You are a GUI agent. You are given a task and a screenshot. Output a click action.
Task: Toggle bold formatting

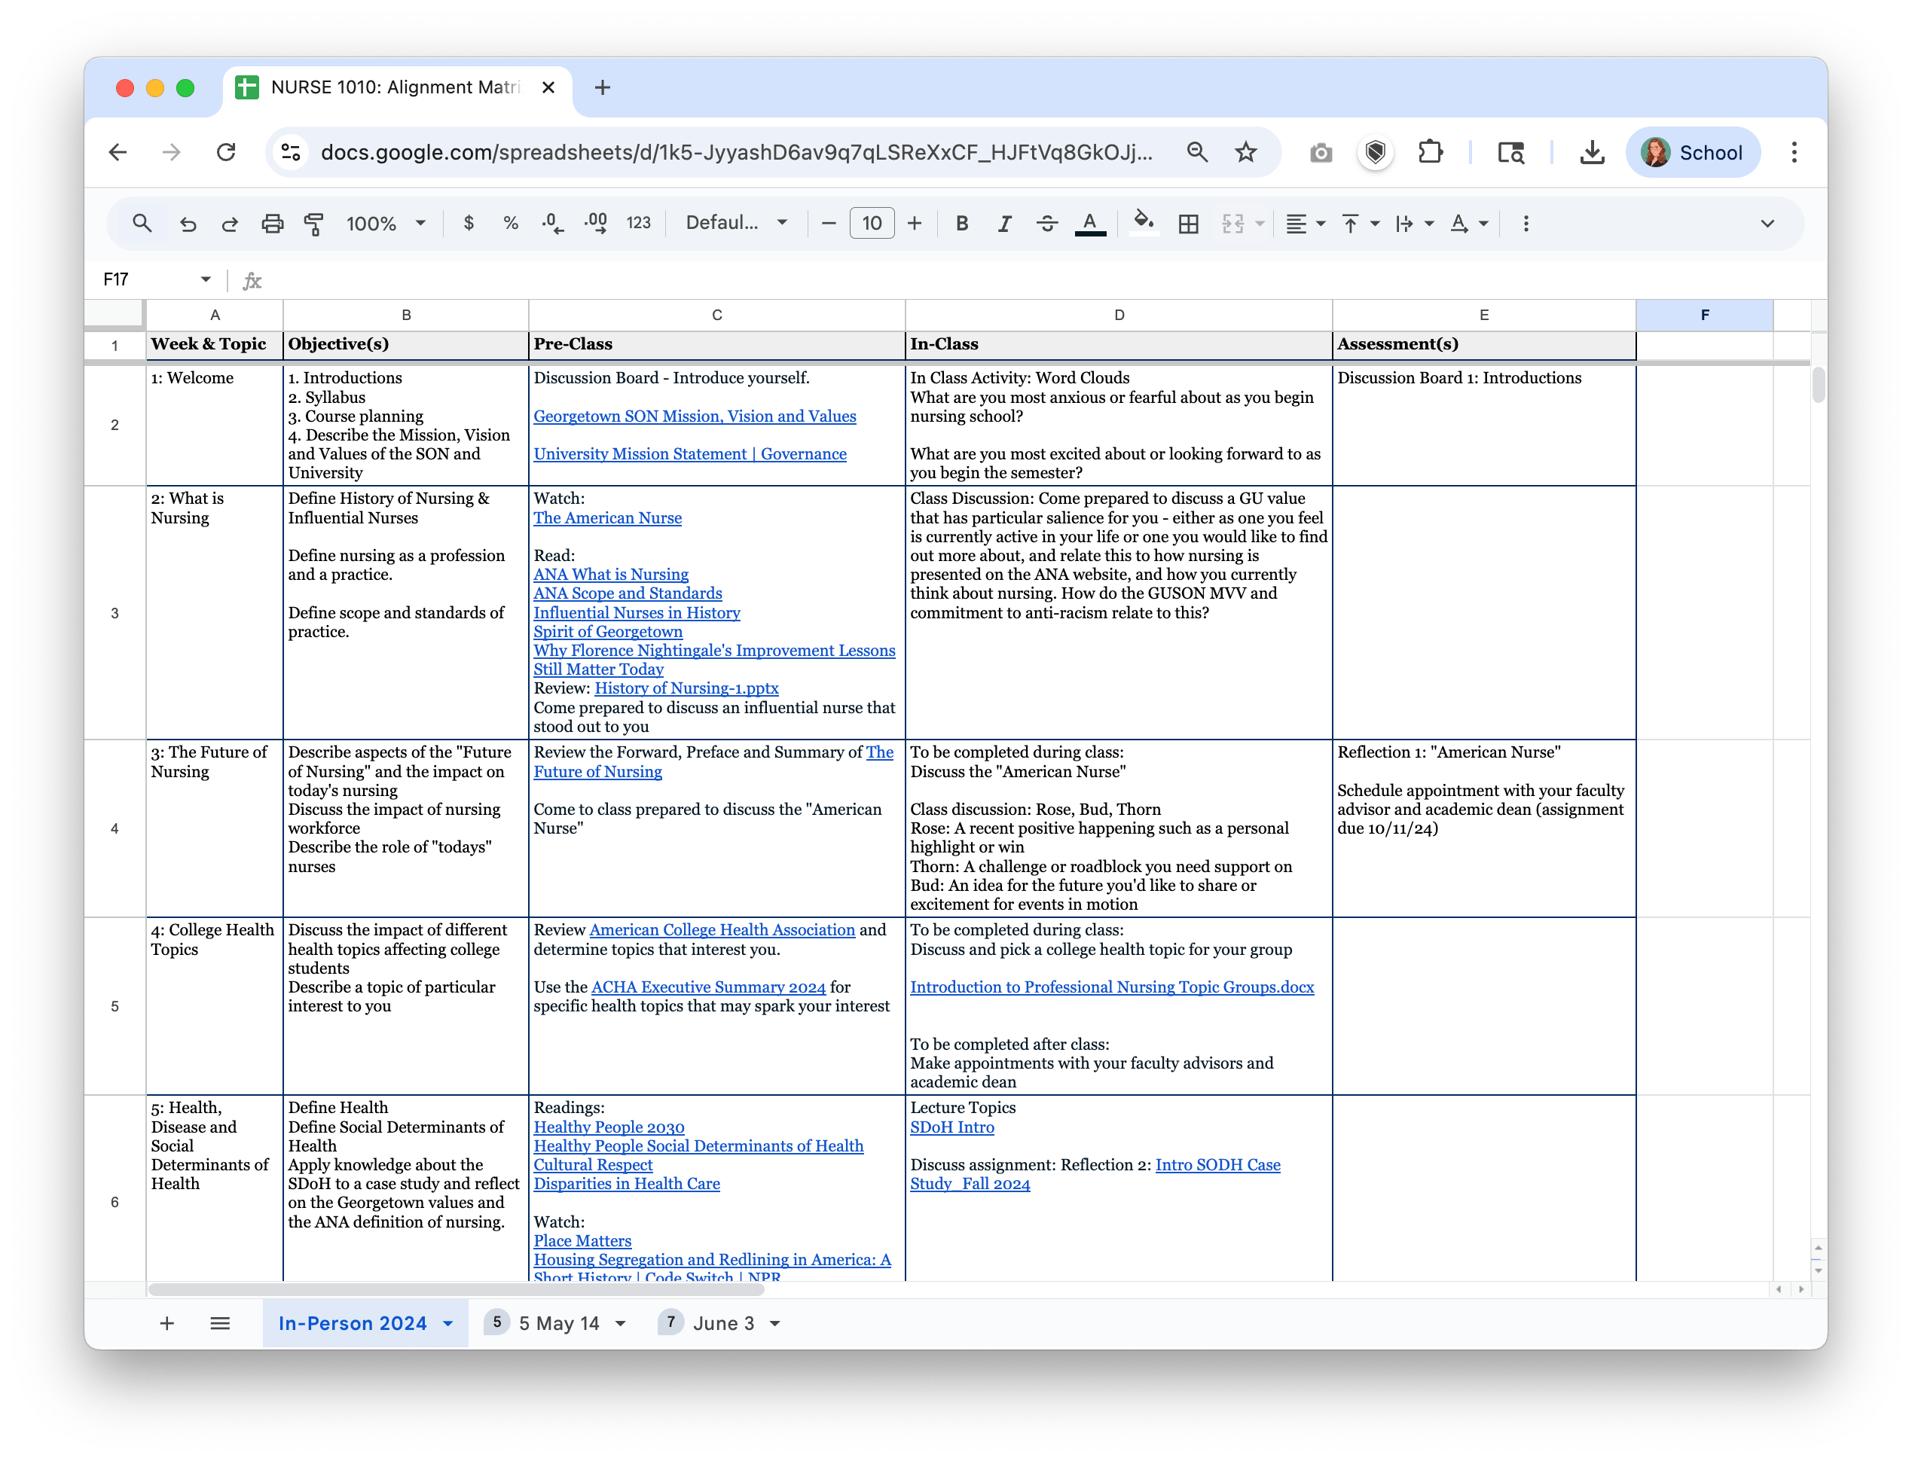[961, 224]
